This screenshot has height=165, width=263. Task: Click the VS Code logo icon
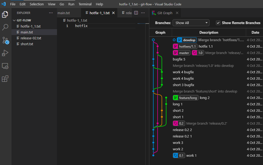point(3,4)
